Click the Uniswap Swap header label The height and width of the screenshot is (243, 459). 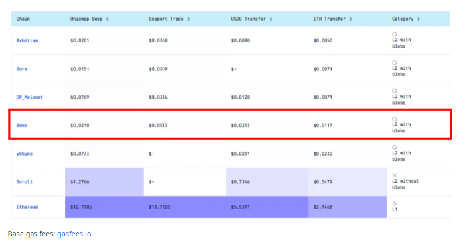pos(86,19)
